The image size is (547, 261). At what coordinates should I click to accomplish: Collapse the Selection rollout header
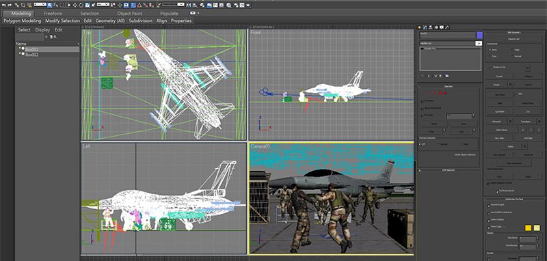[x=449, y=86]
